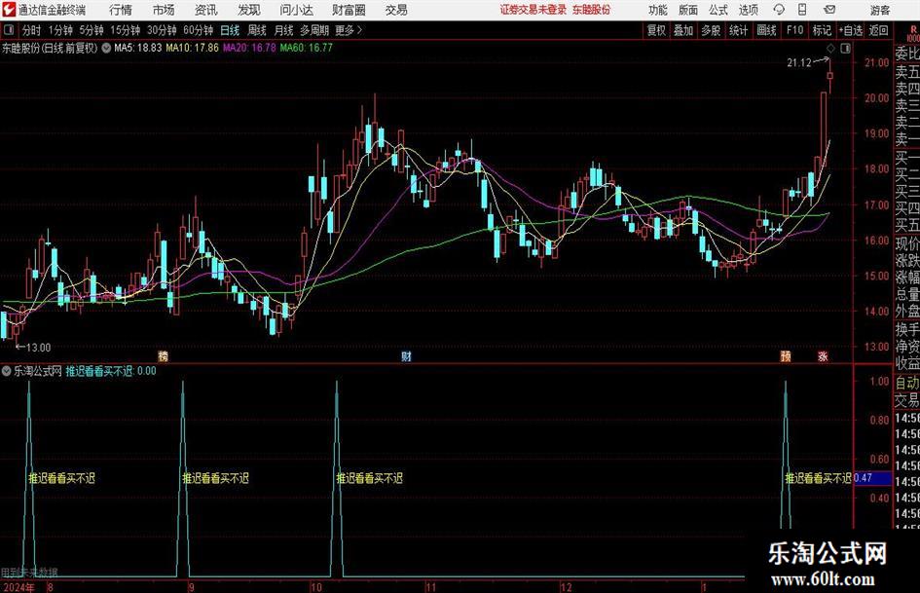This screenshot has height=593, width=920.
Task: Click the 21.12 high price label
Action: [x=798, y=63]
